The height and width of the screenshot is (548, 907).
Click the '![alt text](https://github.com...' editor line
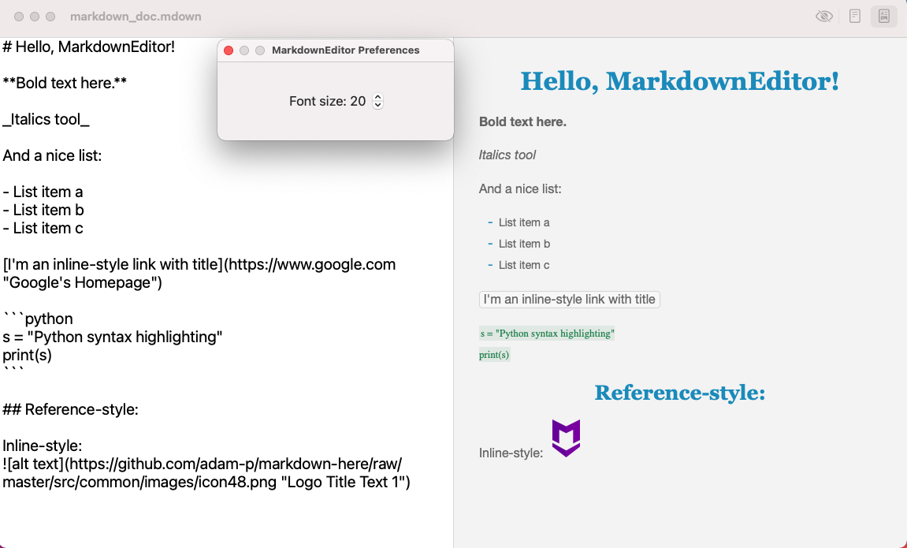206,473
